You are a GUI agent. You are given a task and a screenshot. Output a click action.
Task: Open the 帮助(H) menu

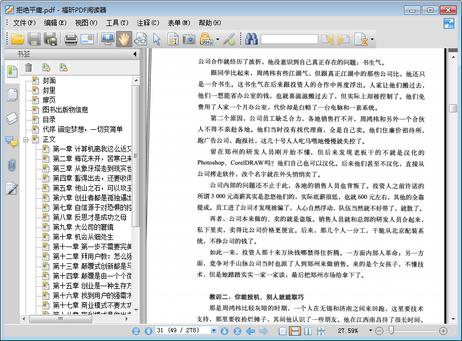tap(210, 23)
